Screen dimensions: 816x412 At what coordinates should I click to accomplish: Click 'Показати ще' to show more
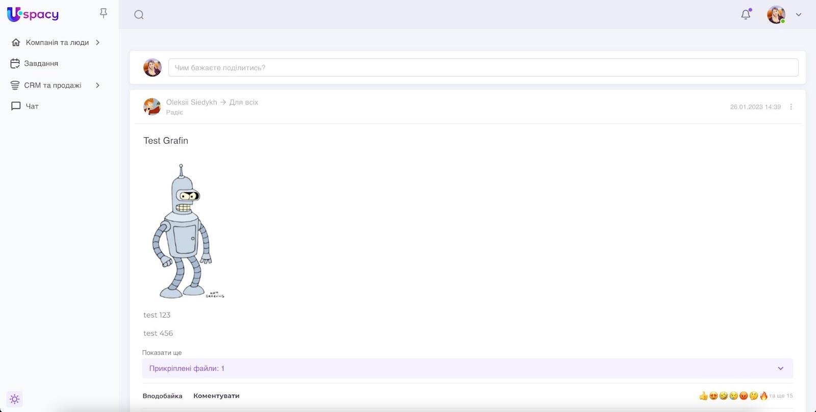pos(162,353)
